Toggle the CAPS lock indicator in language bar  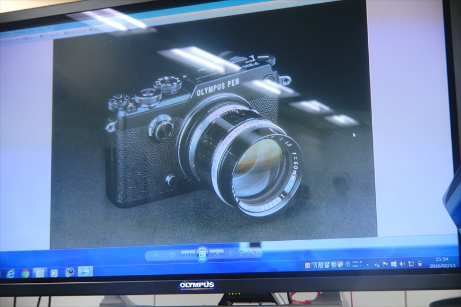(355, 262)
